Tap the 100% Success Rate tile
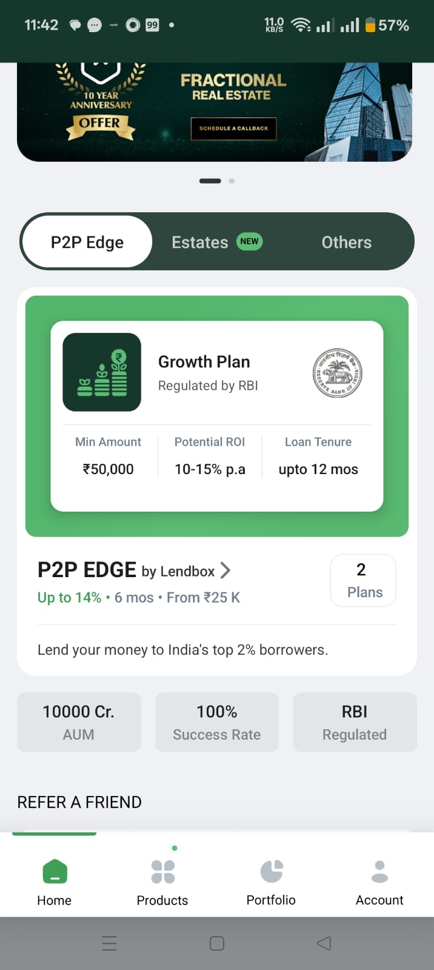This screenshot has height=970, width=434. [x=217, y=722]
